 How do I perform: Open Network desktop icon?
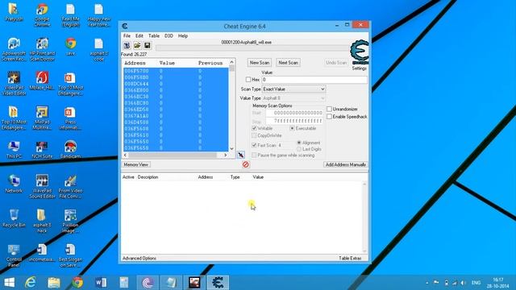(14, 184)
